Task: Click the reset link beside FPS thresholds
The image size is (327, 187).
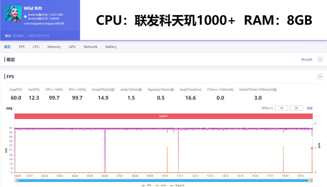Action: pos(310,108)
